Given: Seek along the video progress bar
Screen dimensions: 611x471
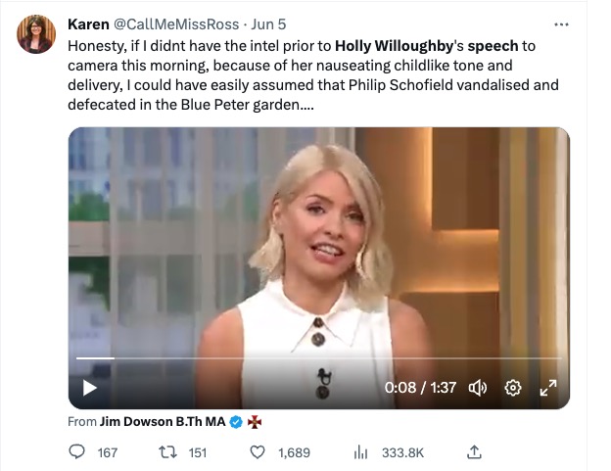Looking at the screenshot, I should (319, 358).
